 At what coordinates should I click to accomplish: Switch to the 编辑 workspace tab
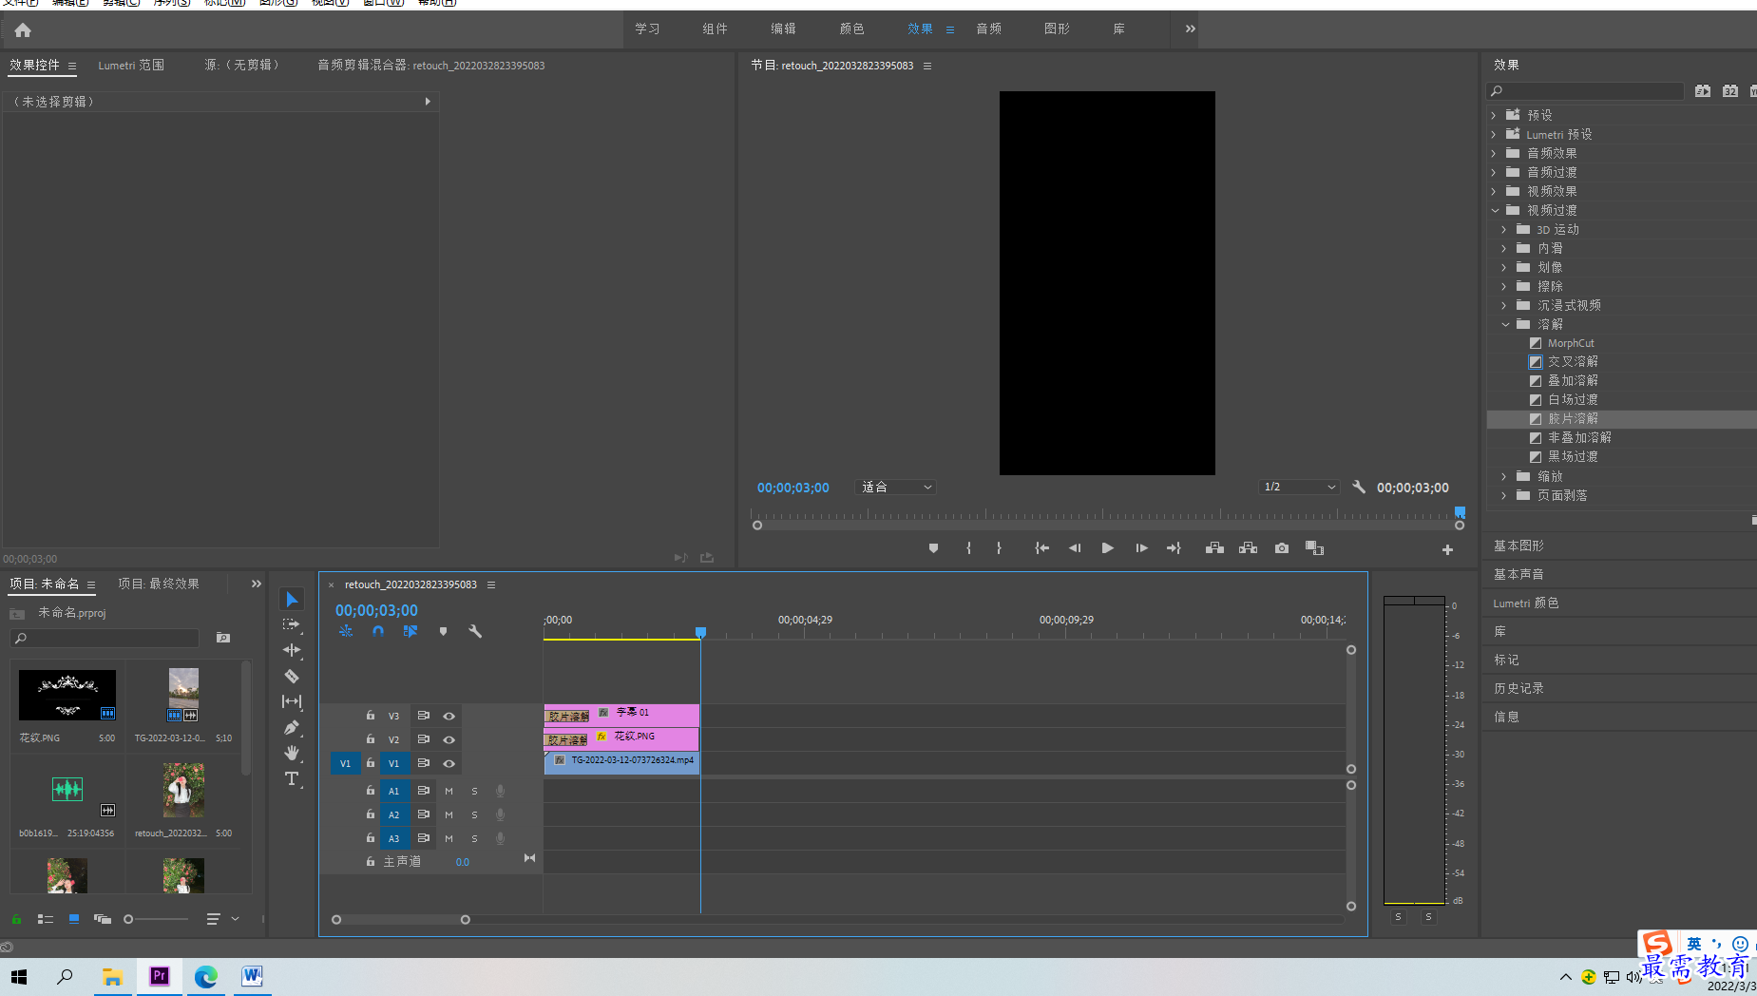coord(783,29)
